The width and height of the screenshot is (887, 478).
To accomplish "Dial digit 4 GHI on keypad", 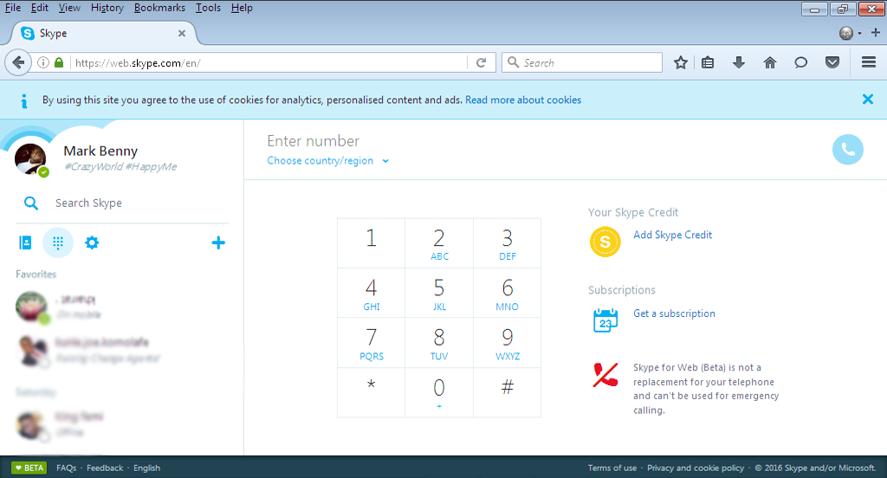I will tap(371, 293).
